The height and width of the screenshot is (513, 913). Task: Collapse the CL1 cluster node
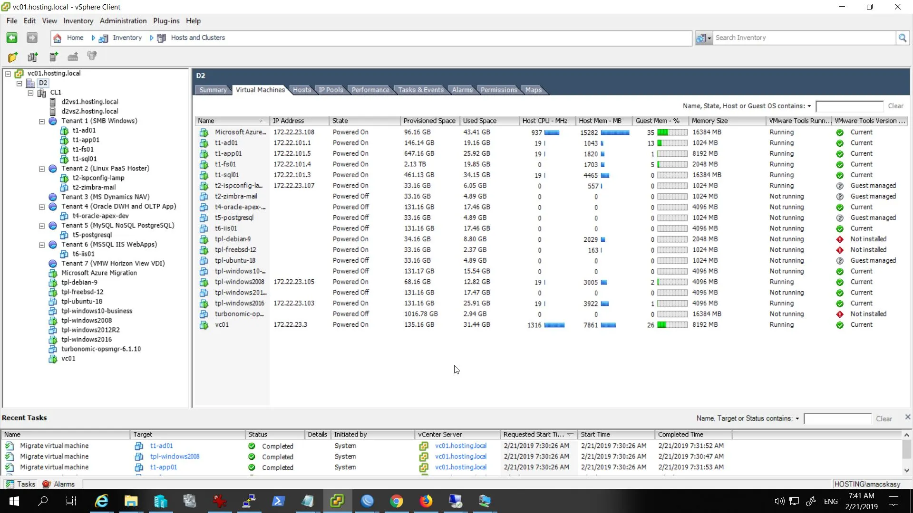point(30,93)
